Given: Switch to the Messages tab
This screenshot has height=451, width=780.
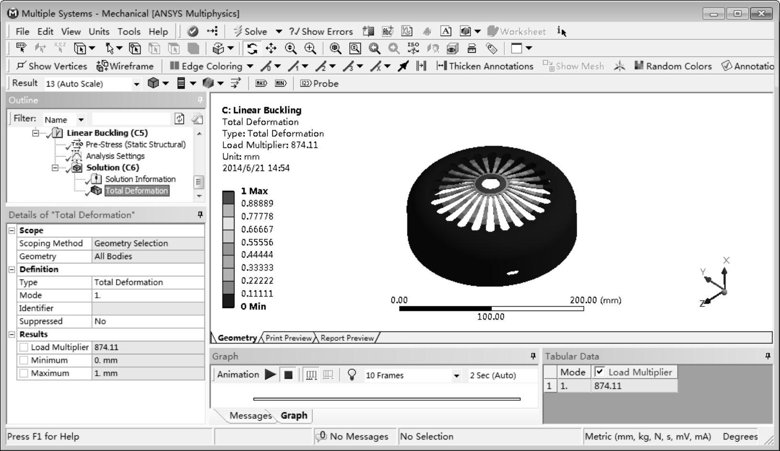Looking at the screenshot, I should [x=250, y=416].
